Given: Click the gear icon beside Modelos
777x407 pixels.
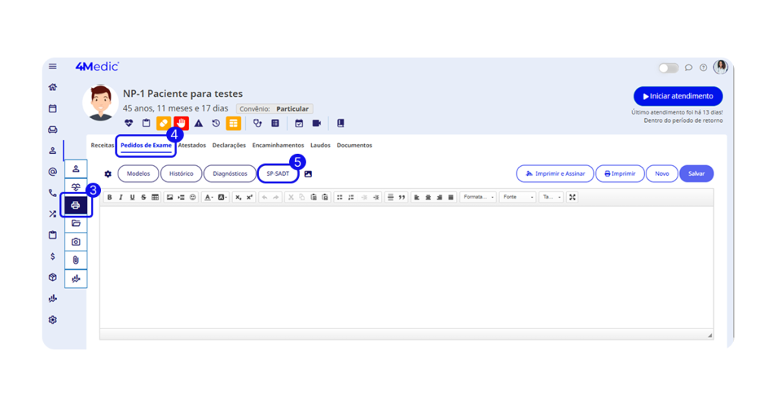Looking at the screenshot, I should (x=108, y=174).
